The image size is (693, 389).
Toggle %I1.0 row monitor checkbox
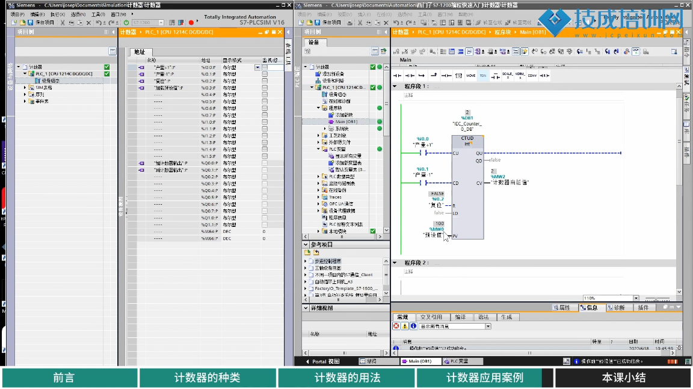(264, 122)
